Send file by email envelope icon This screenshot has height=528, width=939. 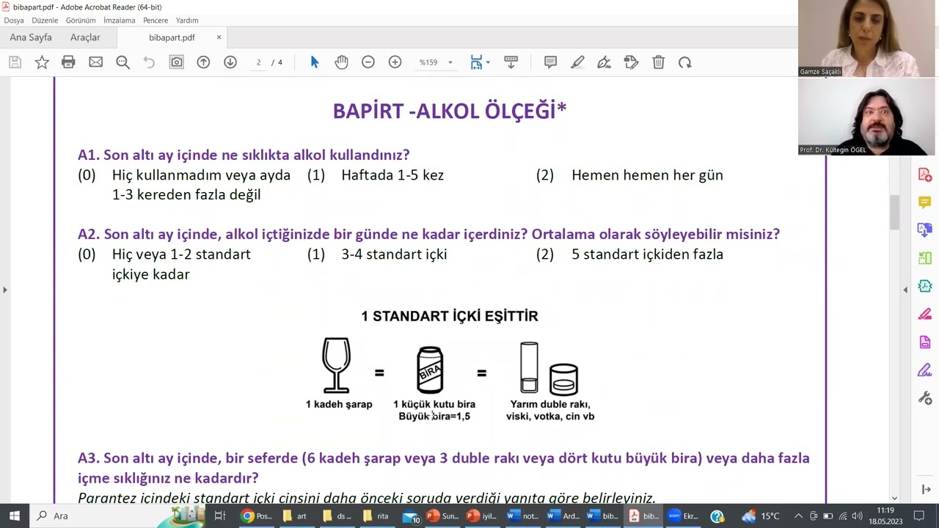click(95, 62)
